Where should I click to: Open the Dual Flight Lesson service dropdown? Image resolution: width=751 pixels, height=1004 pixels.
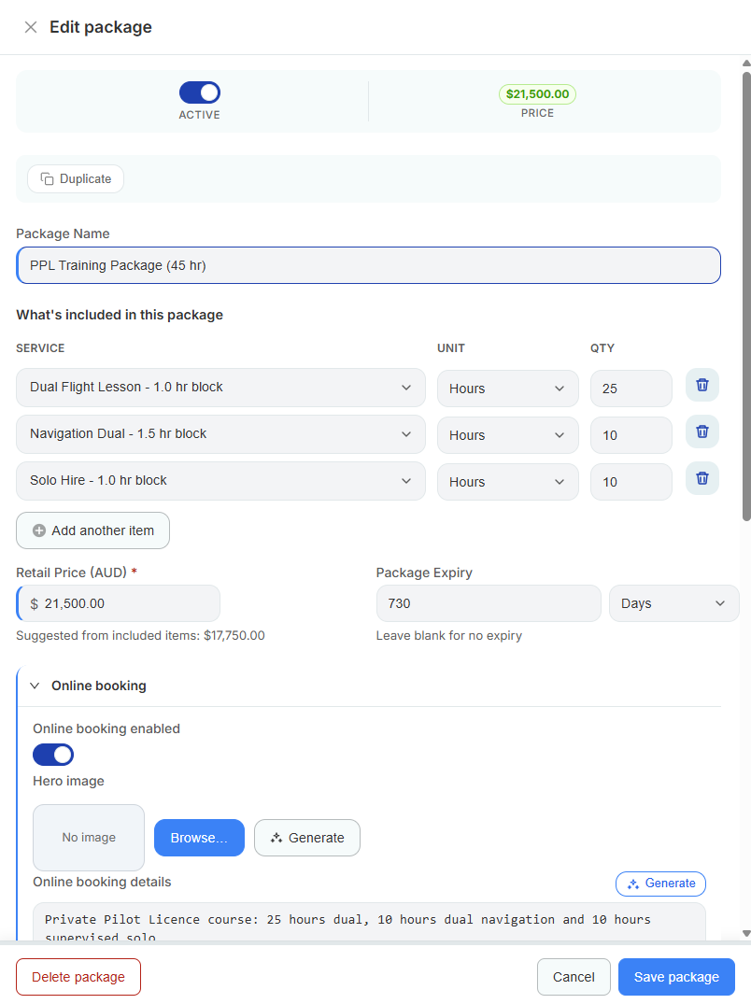point(220,388)
